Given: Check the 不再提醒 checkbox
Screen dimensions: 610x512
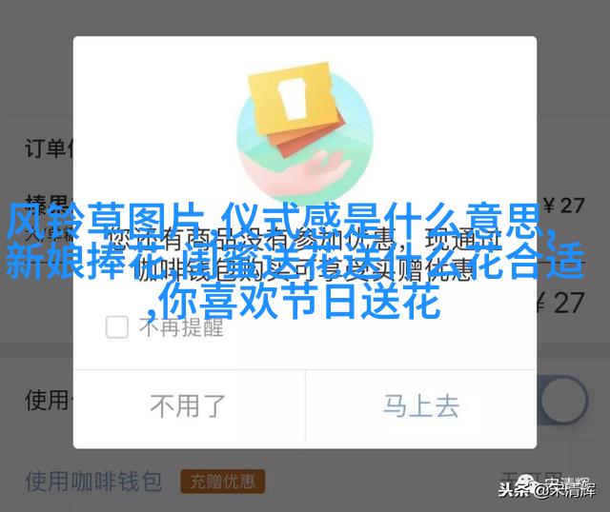Looking at the screenshot, I should tap(116, 326).
